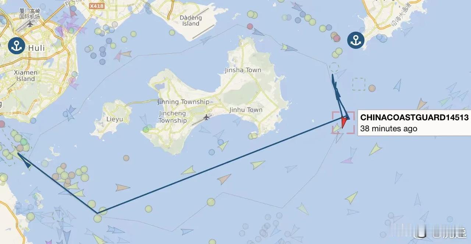Select the dashed green circle marker
471x244 pixels.
click(x=334, y=68)
